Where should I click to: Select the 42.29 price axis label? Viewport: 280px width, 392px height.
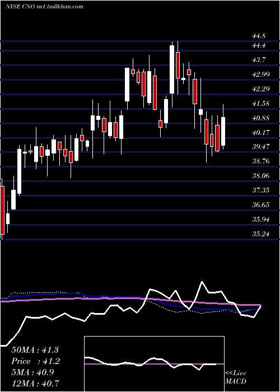[x=261, y=89]
